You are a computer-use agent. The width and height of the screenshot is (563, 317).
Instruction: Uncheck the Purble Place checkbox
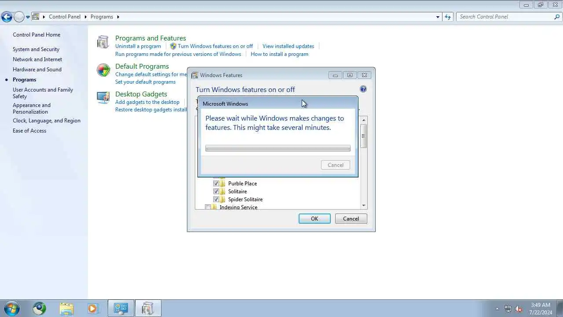216,183
